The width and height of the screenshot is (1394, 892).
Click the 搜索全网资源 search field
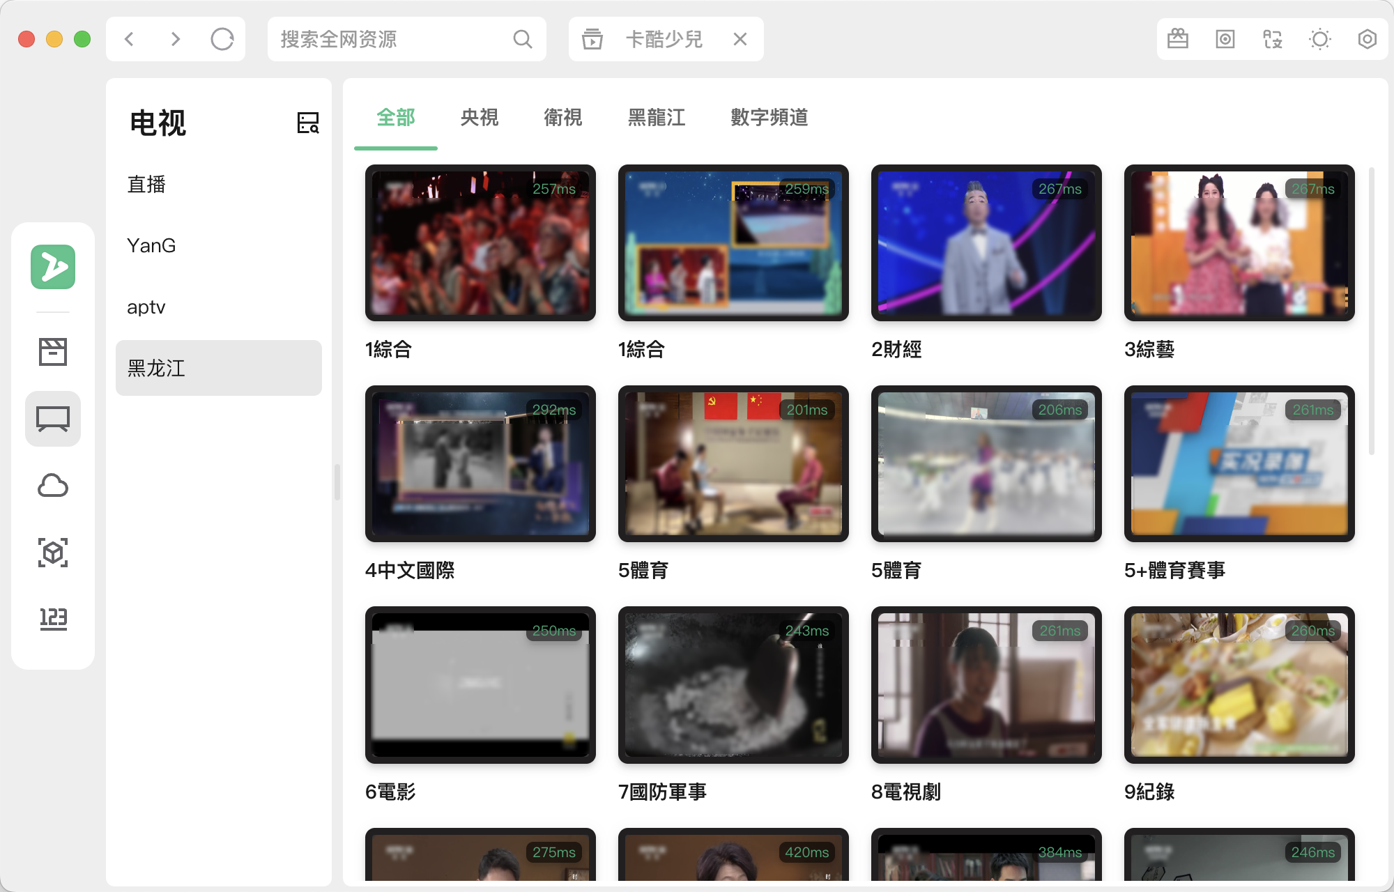point(390,39)
